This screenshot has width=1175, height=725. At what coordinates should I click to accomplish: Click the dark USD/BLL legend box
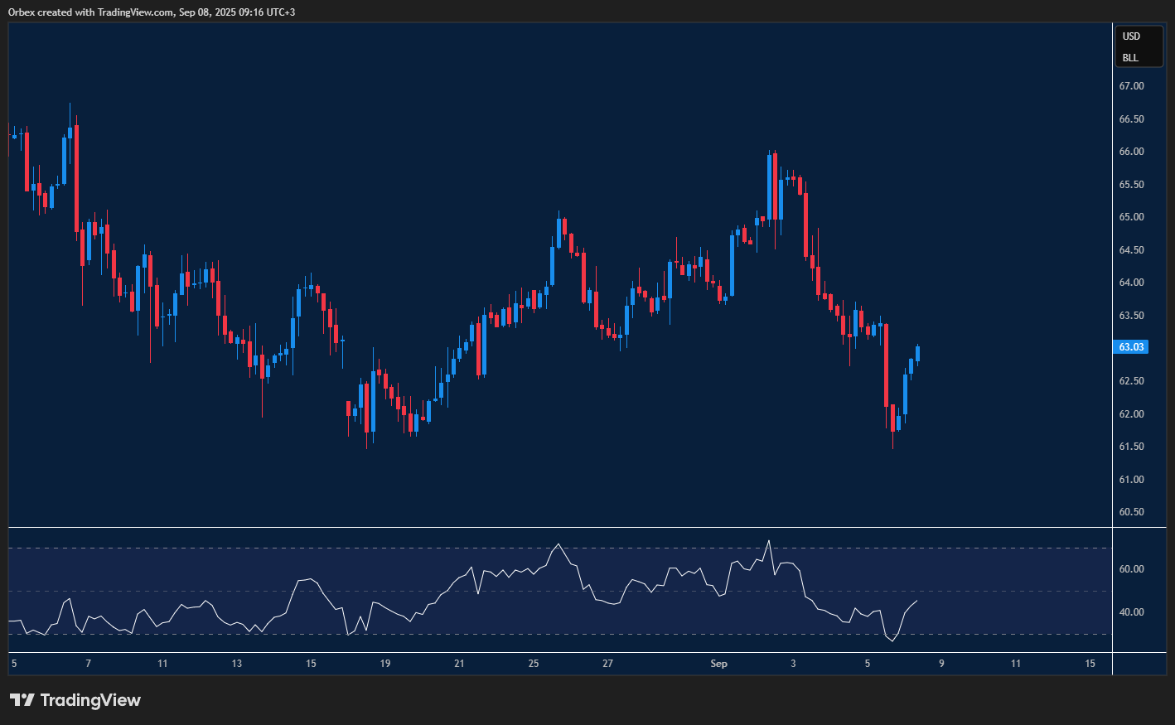(1139, 46)
